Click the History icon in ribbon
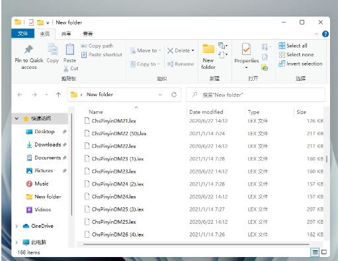Image resolution: width=338 pixels, height=261 pixels. 265,68
